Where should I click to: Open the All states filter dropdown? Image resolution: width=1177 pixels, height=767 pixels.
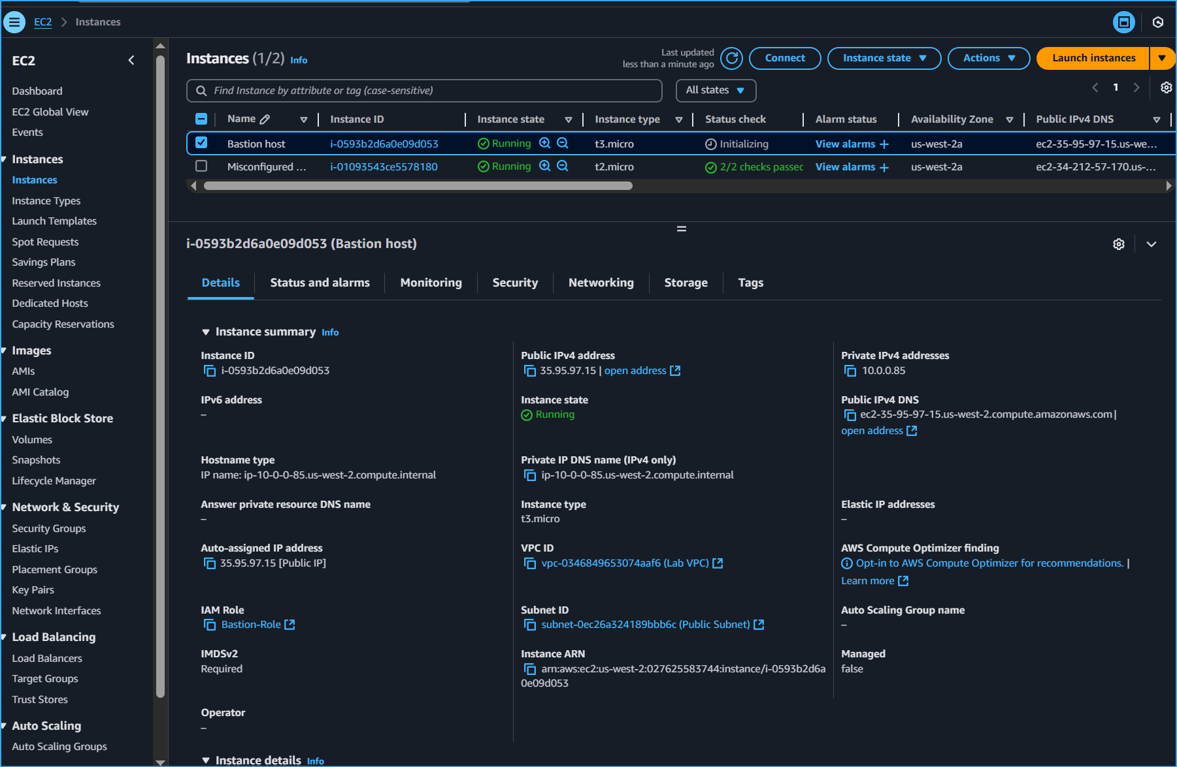pos(716,90)
